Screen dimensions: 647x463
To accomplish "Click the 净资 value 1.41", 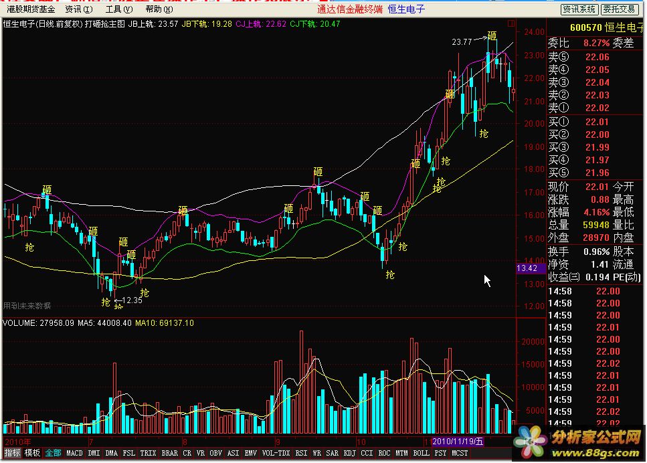I will [x=599, y=264].
